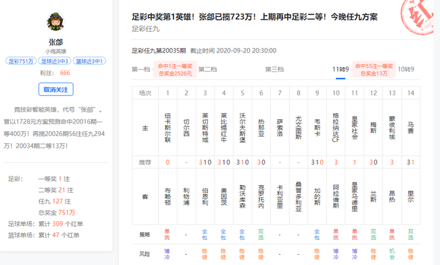Image resolution: width=440 pixels, height=265 pixels.
Task: Click 任九 127 注 stat
Action: point(54,201)
